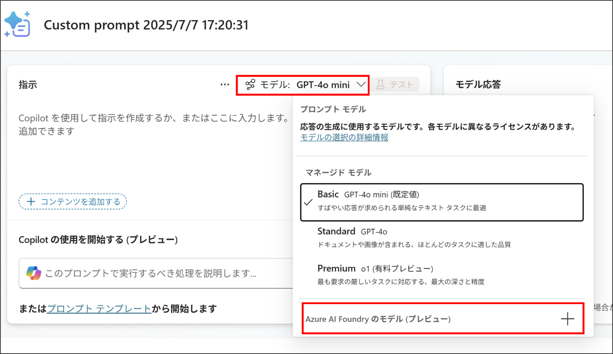Click the マネージド モデル label
This screenshot has width=613, height=354.
[x=338, y=172]
